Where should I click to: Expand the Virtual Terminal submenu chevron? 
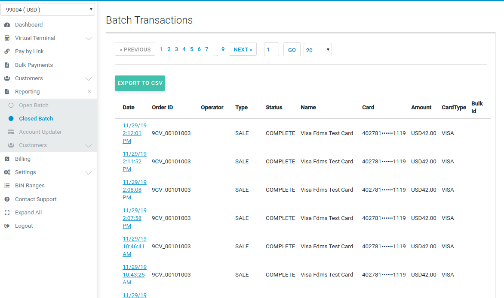pyautogui.click(x=89, y=39)
